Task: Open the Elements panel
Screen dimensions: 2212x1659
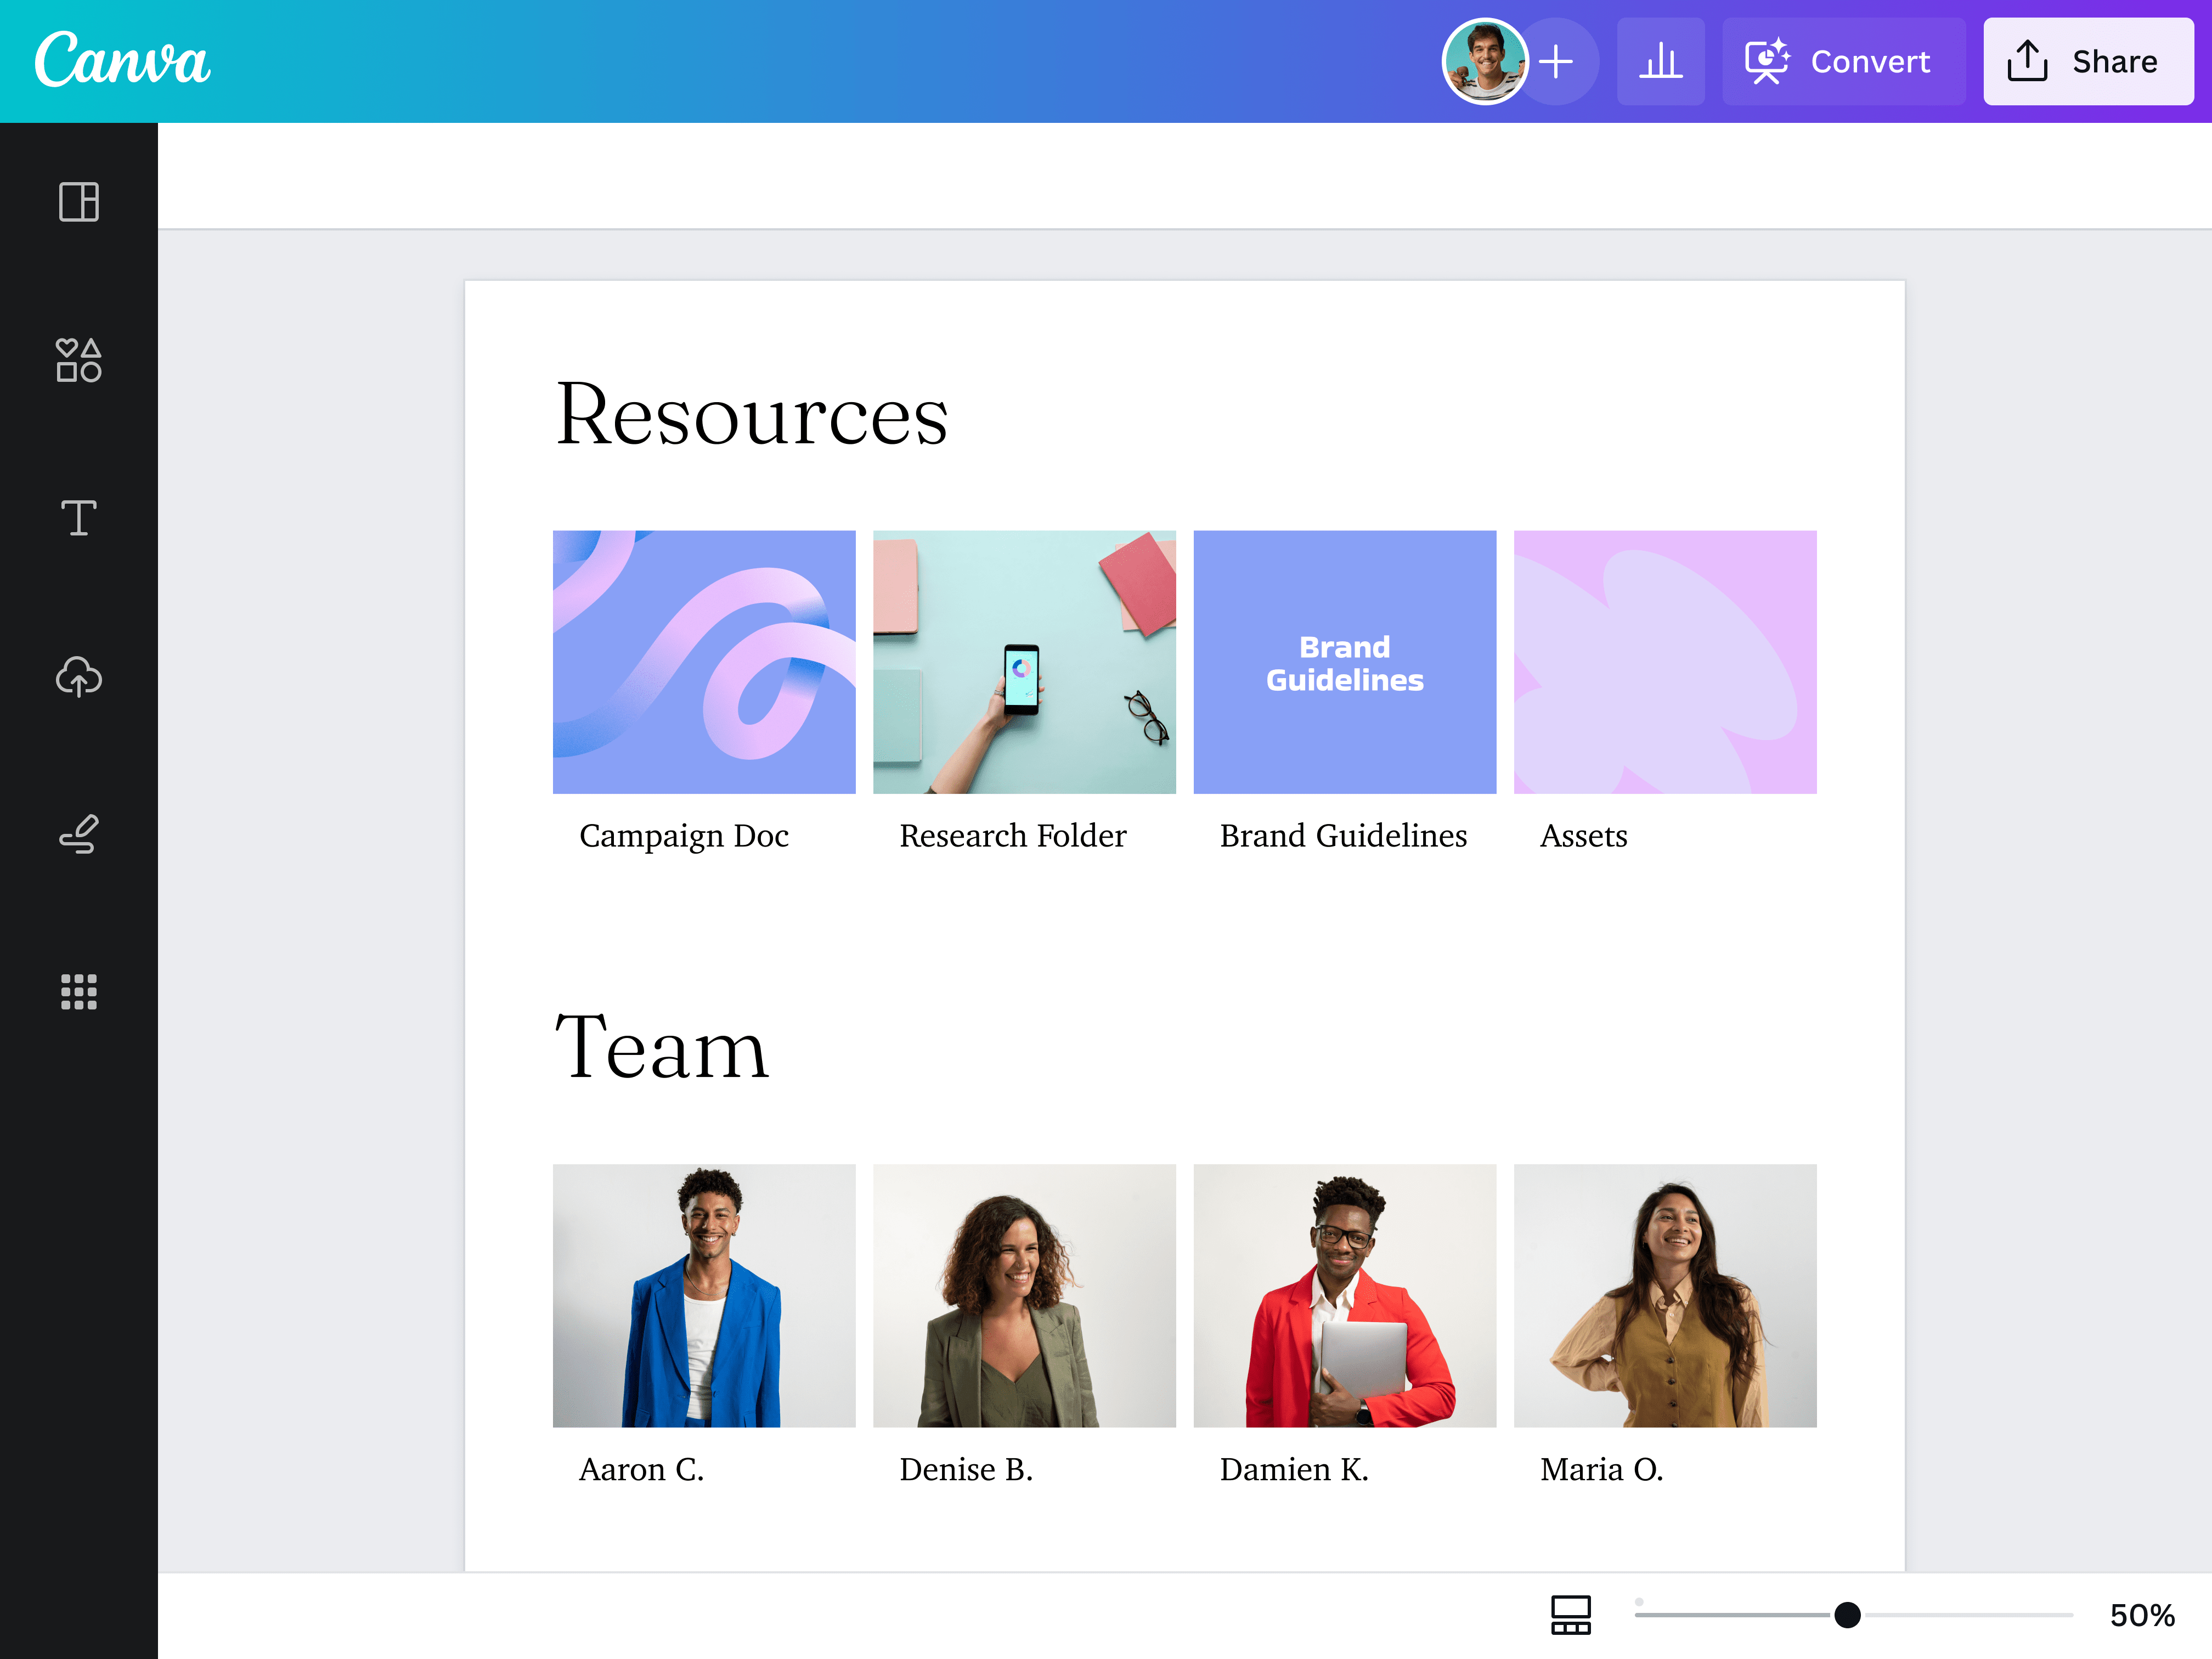Action: click(79, 362)
